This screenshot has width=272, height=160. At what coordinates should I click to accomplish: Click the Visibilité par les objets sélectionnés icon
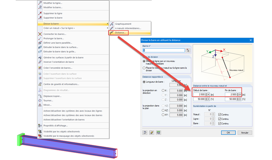(x=40, y=131)
